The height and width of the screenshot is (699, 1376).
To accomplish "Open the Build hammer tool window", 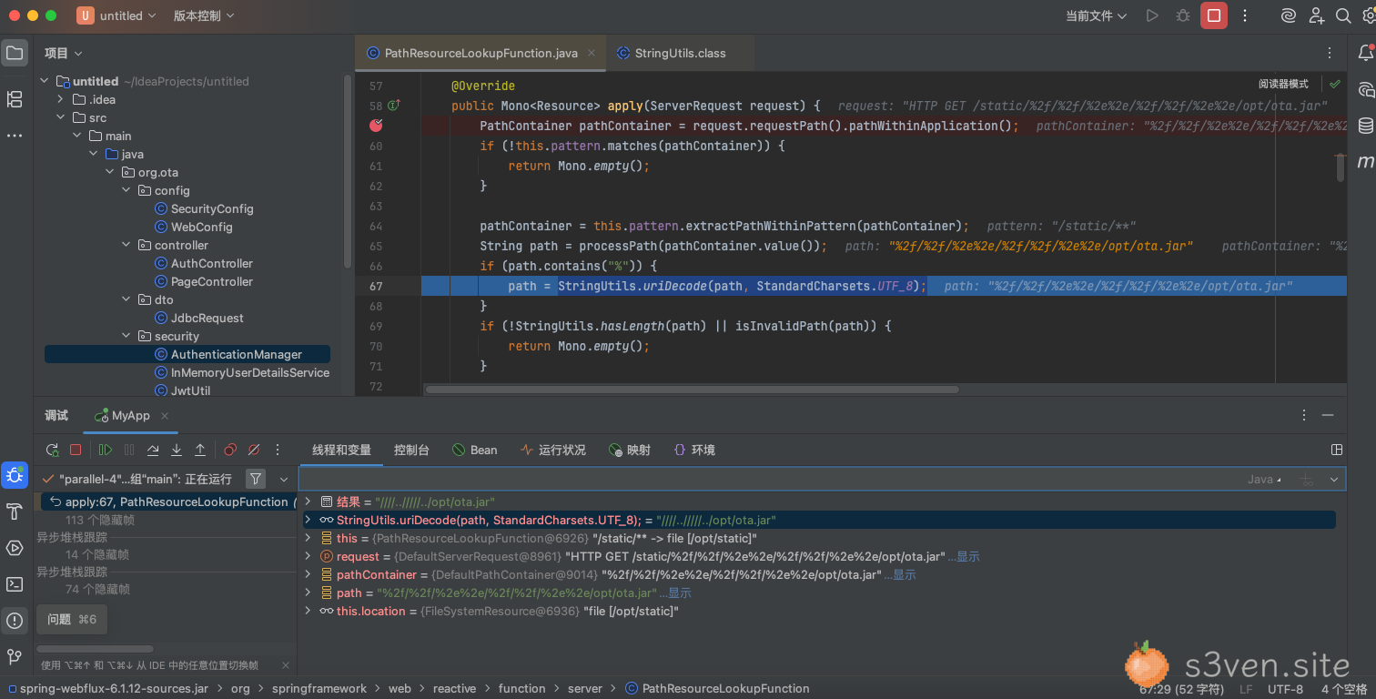I will click(15, 512).
